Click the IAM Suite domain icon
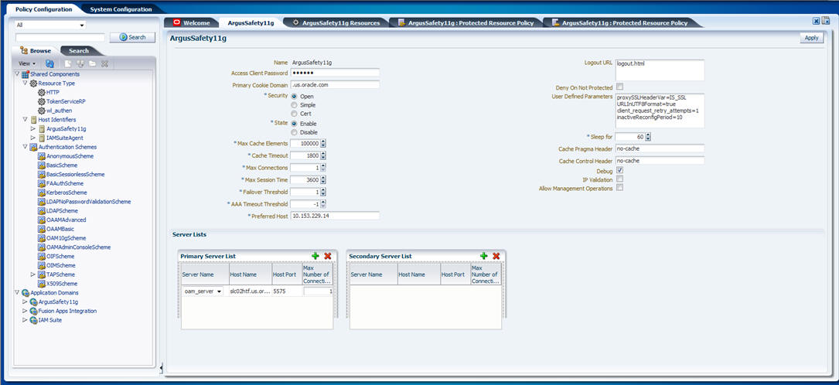Image resolution: width=839 pixels, height=385 pixels. [x=33, y=320]
